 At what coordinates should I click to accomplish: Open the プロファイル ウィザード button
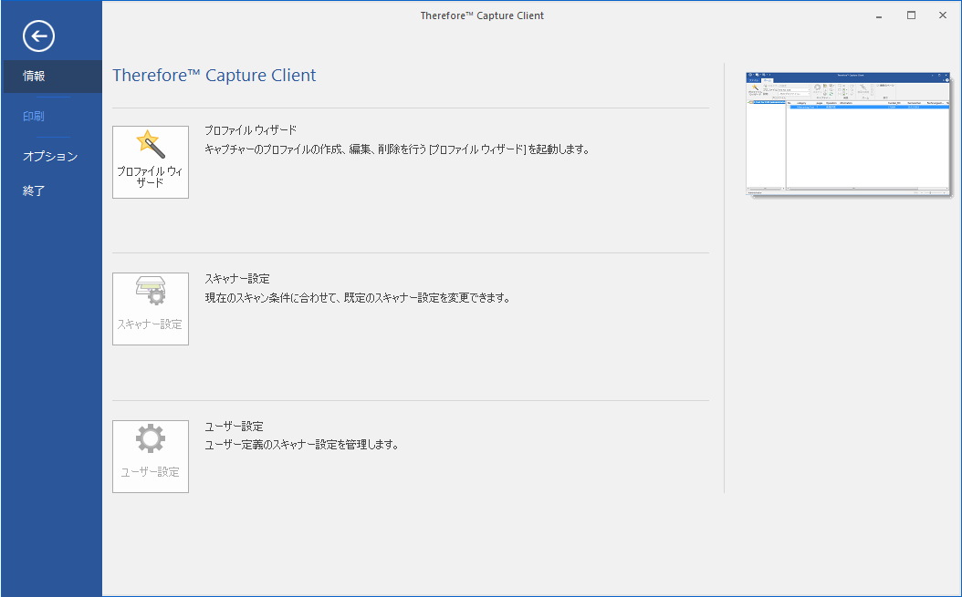click(x=151, y=162)
